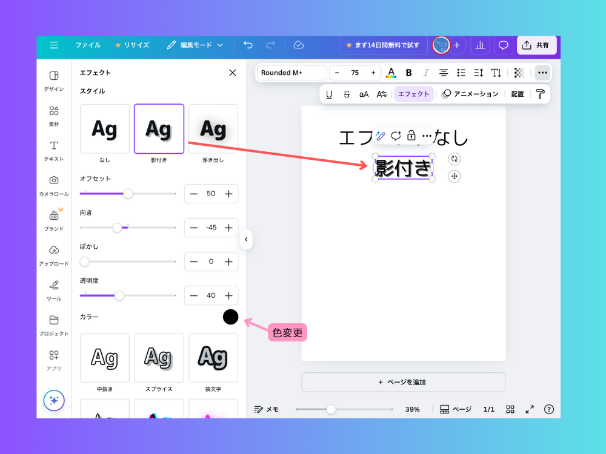Viewport: 606px width, 454px height.
Task: Toggle strikethrough on the text
Action: click(x=347, y=94)
